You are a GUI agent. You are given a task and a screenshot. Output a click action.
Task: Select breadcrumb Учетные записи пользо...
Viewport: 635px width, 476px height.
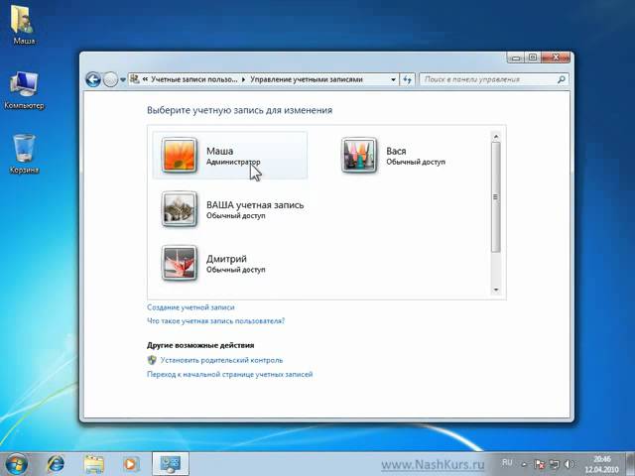coord(194,79)
